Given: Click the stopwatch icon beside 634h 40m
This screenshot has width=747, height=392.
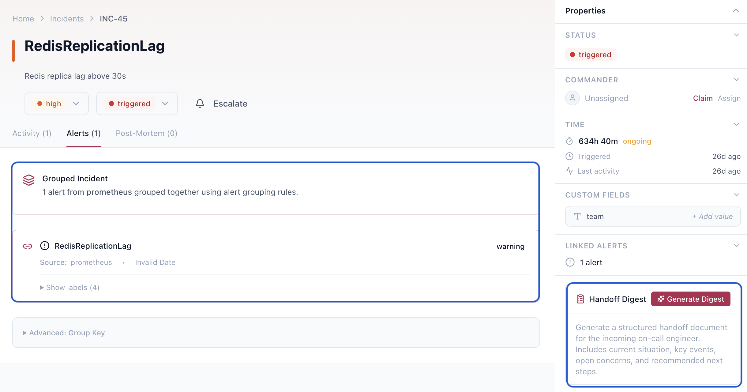Looking at the screenshot, I should click(569, 141).
